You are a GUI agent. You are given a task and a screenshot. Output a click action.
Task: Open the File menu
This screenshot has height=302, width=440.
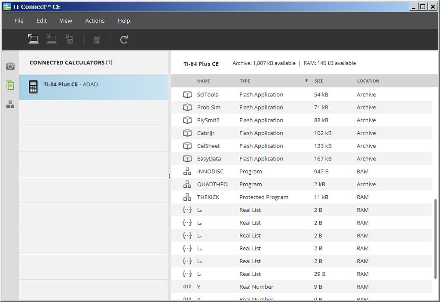[19, 21]
